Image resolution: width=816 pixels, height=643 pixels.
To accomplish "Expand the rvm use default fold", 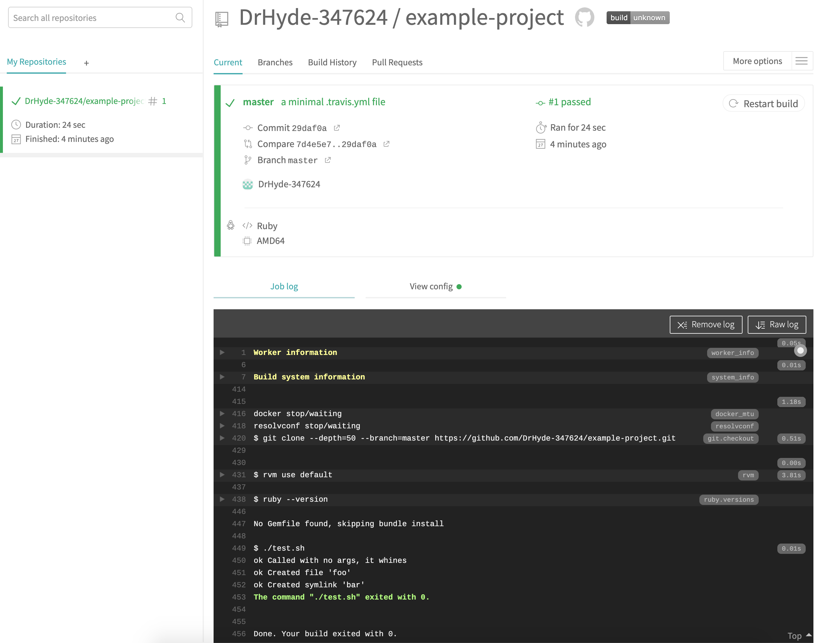I will tap(222, 475).
